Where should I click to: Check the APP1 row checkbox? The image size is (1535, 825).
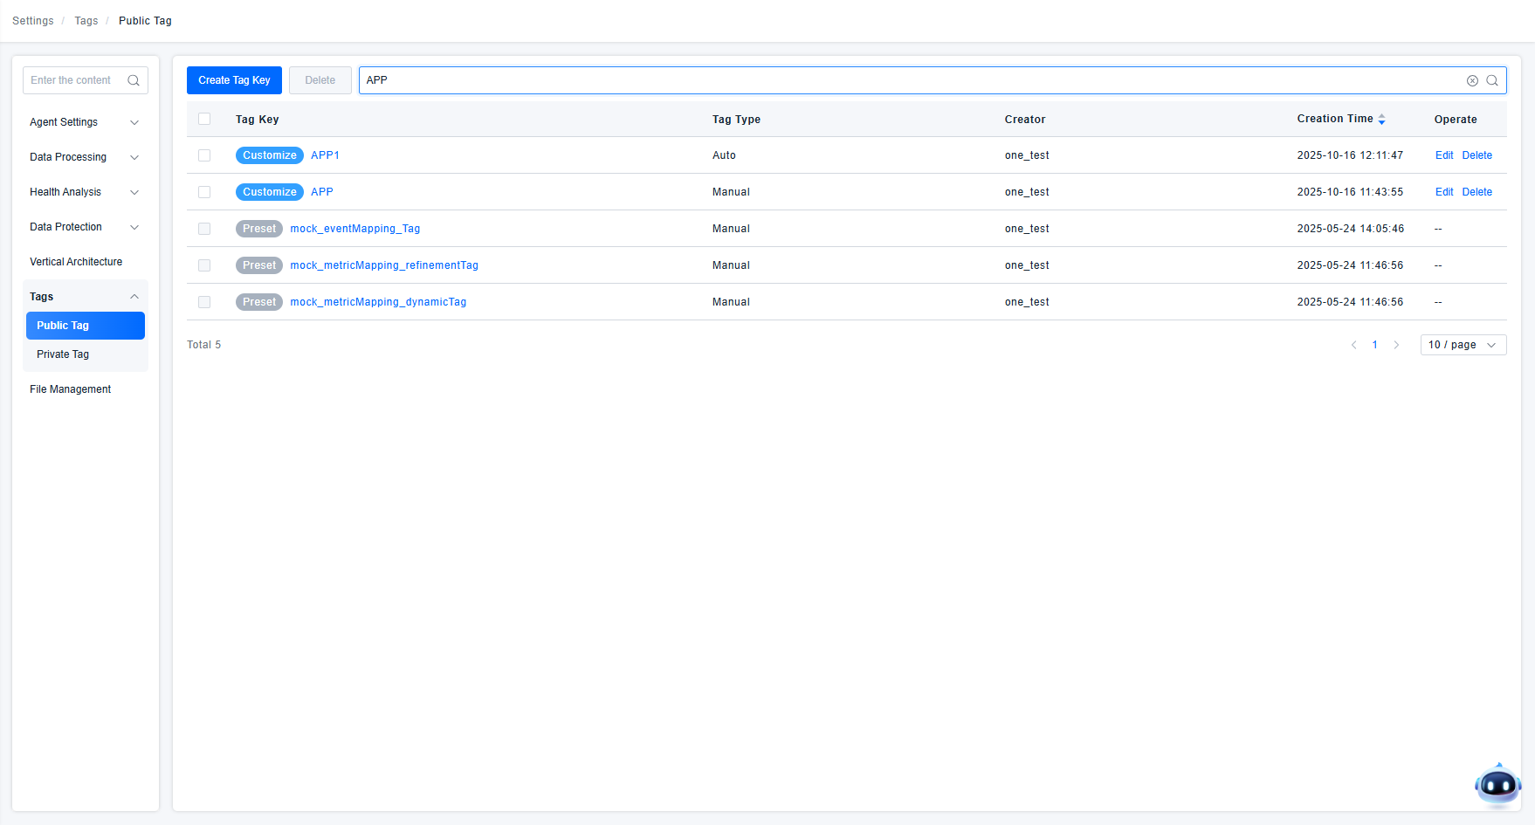point(204,155)
